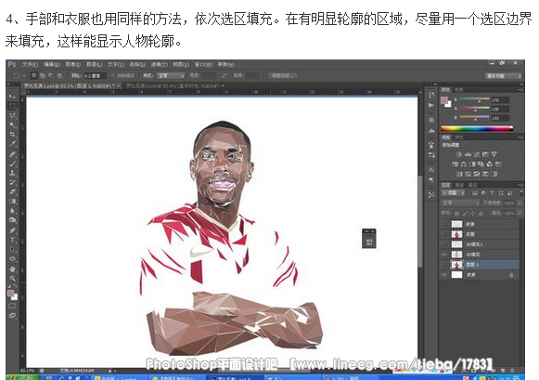This screenshot has height=380, width=539.
Task: Open the Actions play icon in dock
Action: click(x=431, y=105)
